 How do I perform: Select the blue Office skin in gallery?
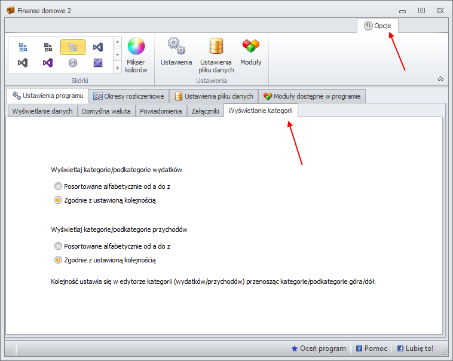tap(23, 47)
